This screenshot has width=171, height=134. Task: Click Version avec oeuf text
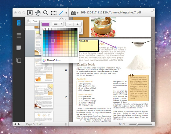pos(85,94)
